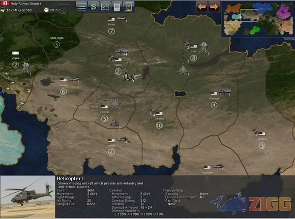
Task: Select the Holy Roman Empire flag icon
Action: coord(6,3)
